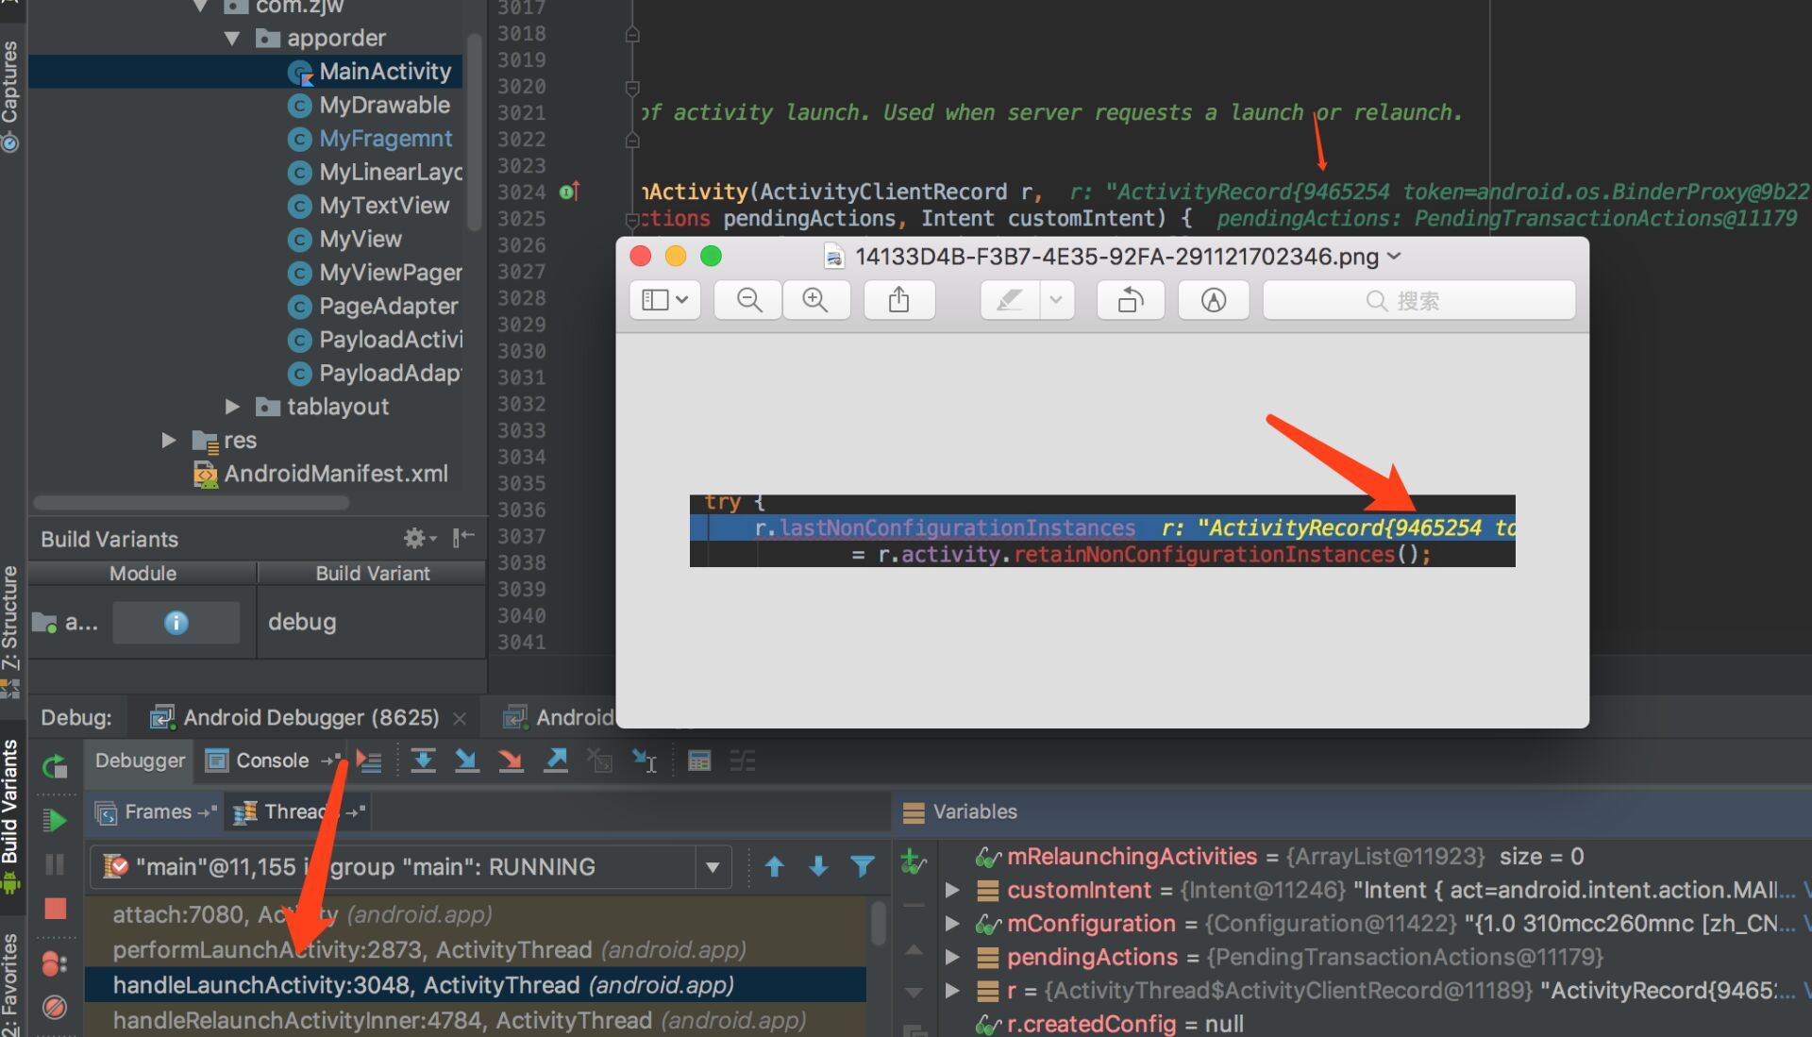
Task: Toggle the frames filter funnel icon
Action: point(862,866)
